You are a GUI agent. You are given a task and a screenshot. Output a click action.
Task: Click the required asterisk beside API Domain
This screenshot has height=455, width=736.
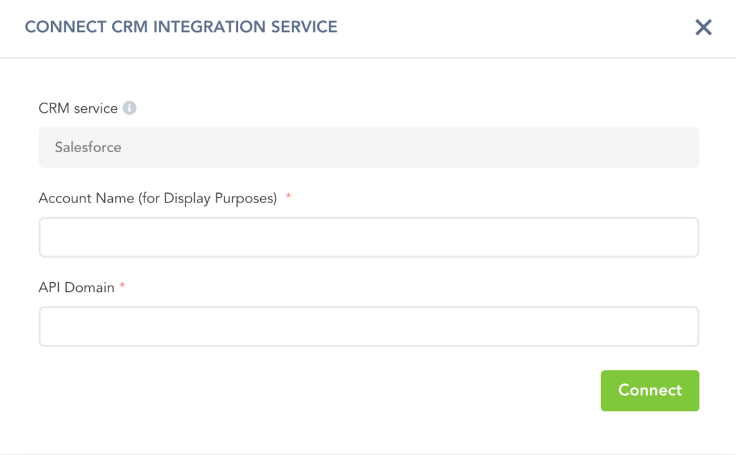point(122,287)
